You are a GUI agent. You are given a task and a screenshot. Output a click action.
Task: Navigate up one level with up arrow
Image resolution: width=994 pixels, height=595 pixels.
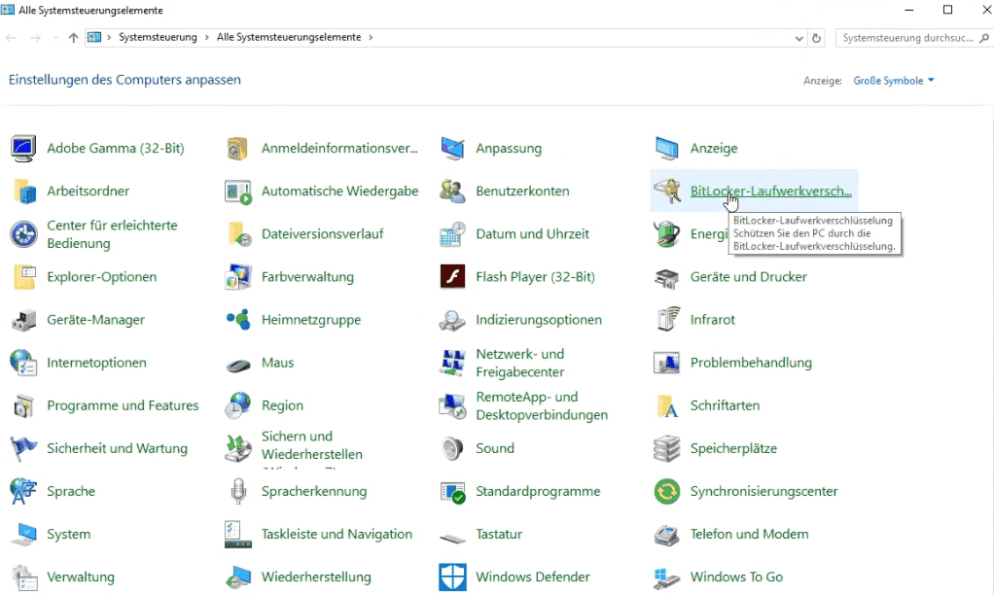(x=74, y=38)
